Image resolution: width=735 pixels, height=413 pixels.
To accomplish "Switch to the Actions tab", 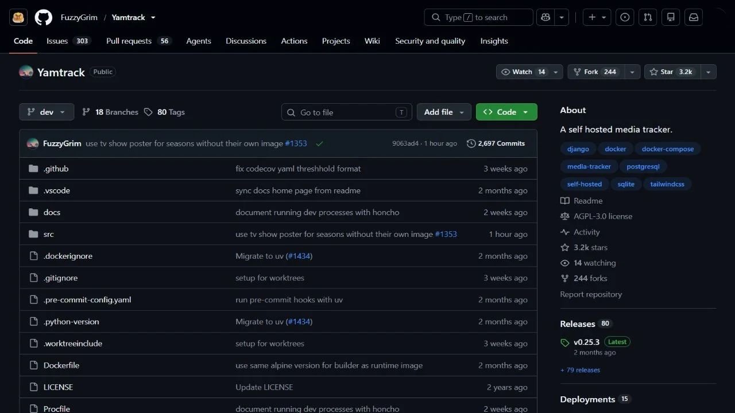I will [294, 41].
